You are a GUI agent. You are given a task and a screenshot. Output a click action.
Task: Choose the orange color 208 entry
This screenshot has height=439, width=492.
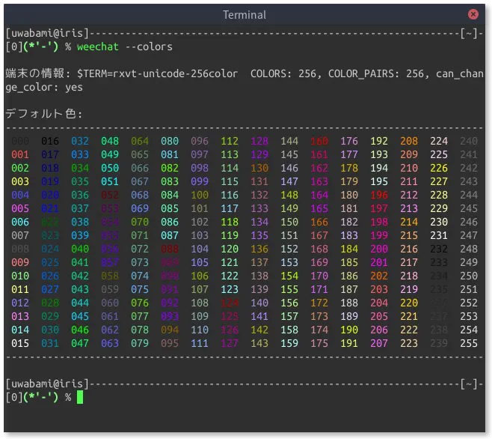tap(409, 141)
